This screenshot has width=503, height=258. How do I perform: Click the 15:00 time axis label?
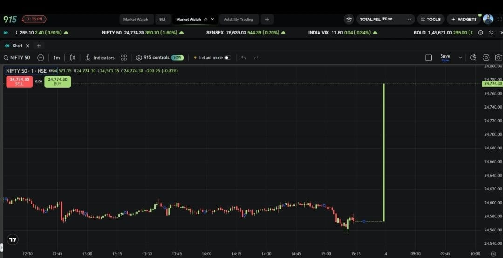(x=326, y=254)
